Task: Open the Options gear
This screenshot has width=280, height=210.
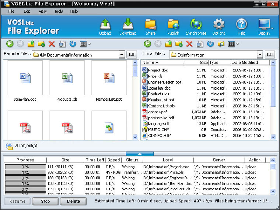Action: point(219,27)
